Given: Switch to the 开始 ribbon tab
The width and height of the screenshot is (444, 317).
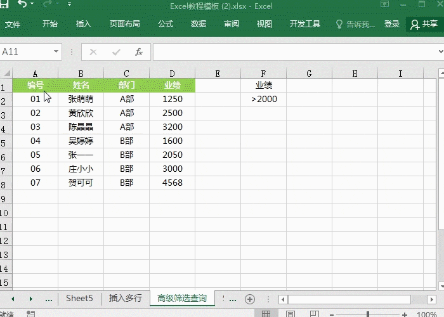Looking at the screenshot, I should (x=50, y=24).
